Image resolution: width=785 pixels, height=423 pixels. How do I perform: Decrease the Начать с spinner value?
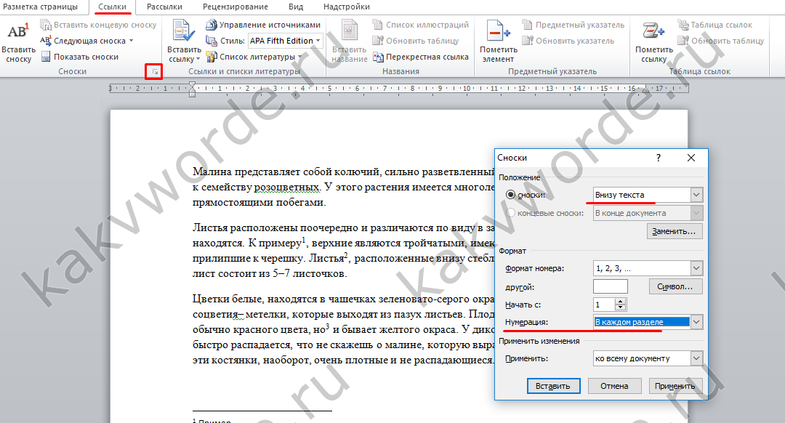621,308
